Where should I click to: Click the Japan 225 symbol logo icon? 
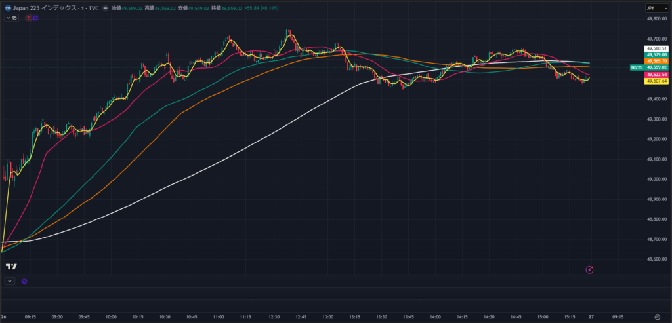pyautogui.click(x=7, y=8)
